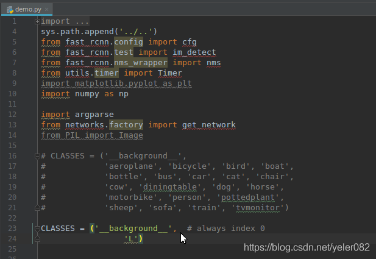Click 'pottedplant' in the comment
This screenshot has height=259, width=376.
[247, 197]
